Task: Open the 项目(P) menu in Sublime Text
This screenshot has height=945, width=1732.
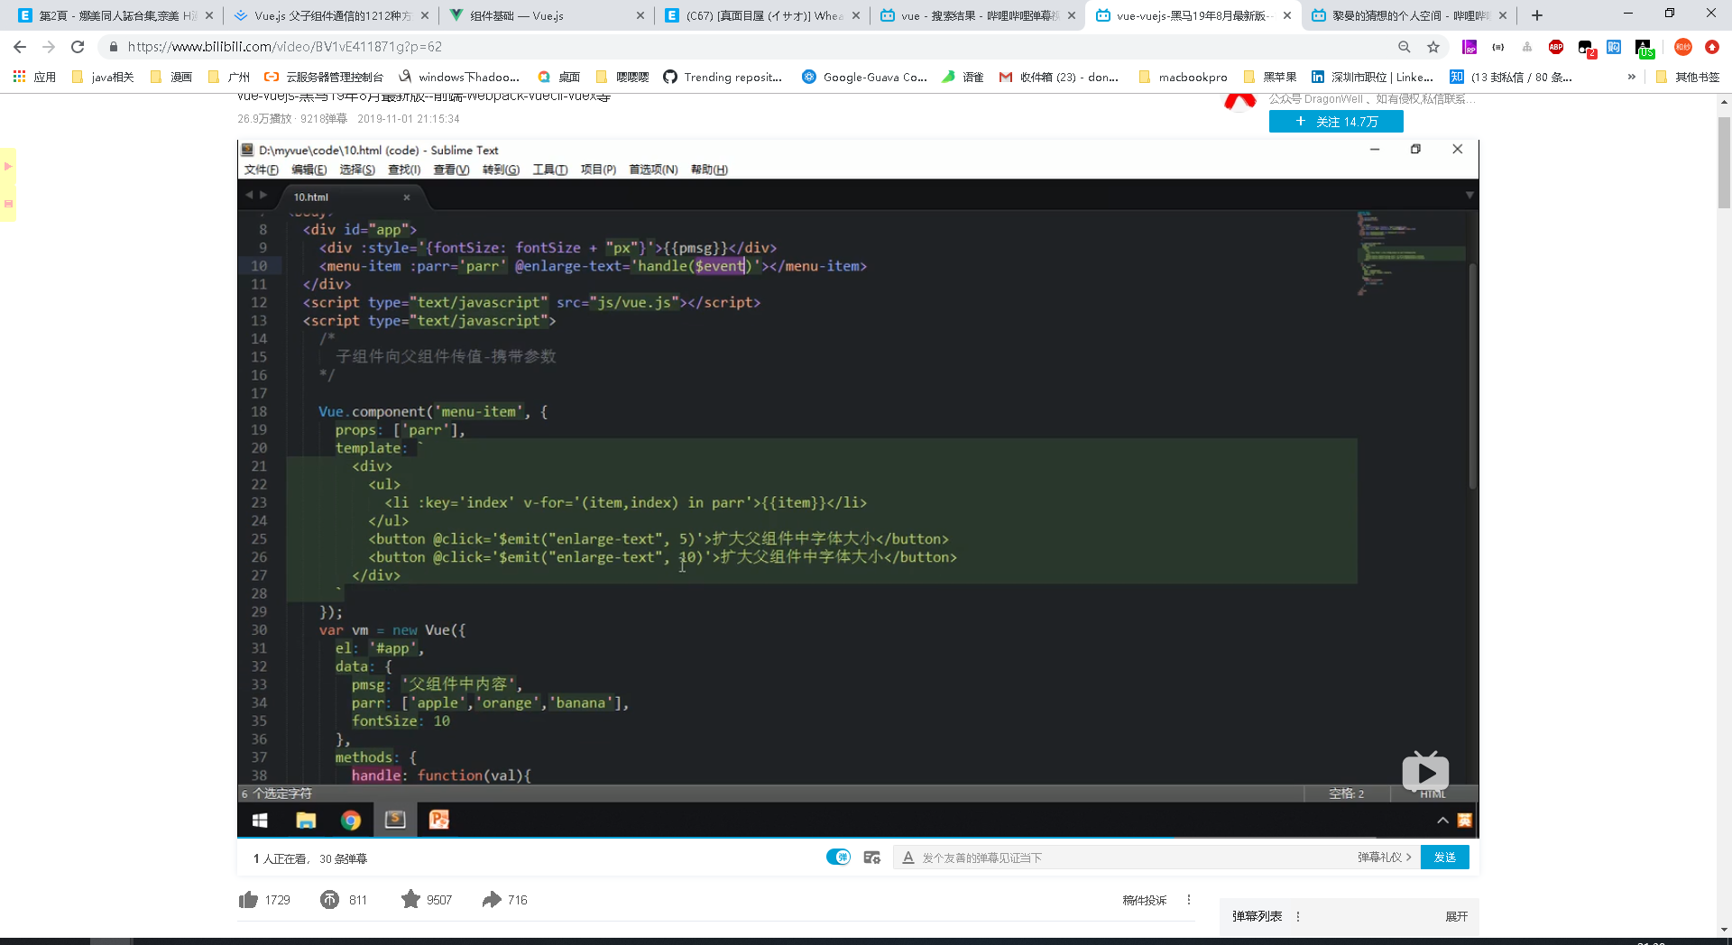Action: click(x=598, y=170)
